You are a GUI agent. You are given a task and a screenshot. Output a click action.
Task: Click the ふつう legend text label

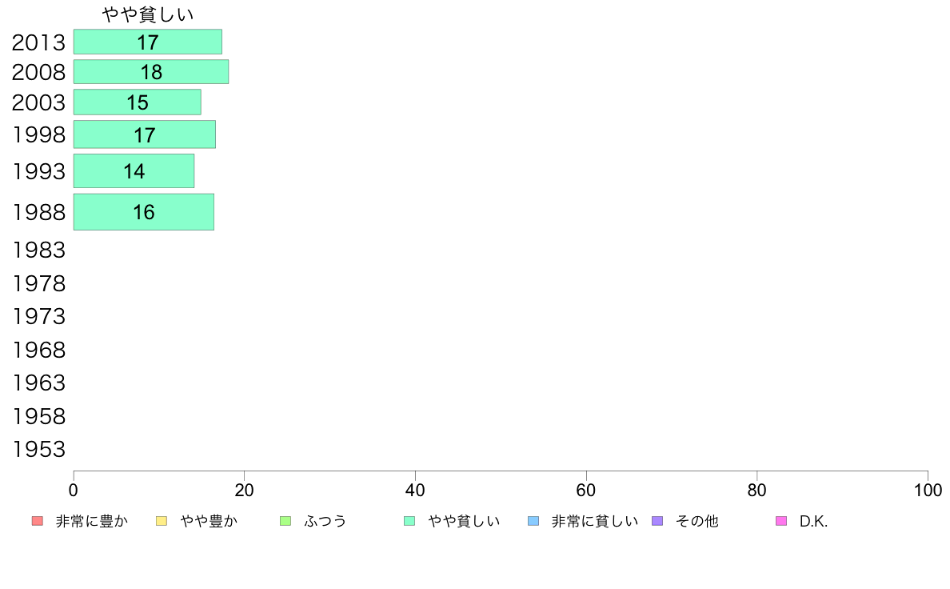(x=325, y=521)
